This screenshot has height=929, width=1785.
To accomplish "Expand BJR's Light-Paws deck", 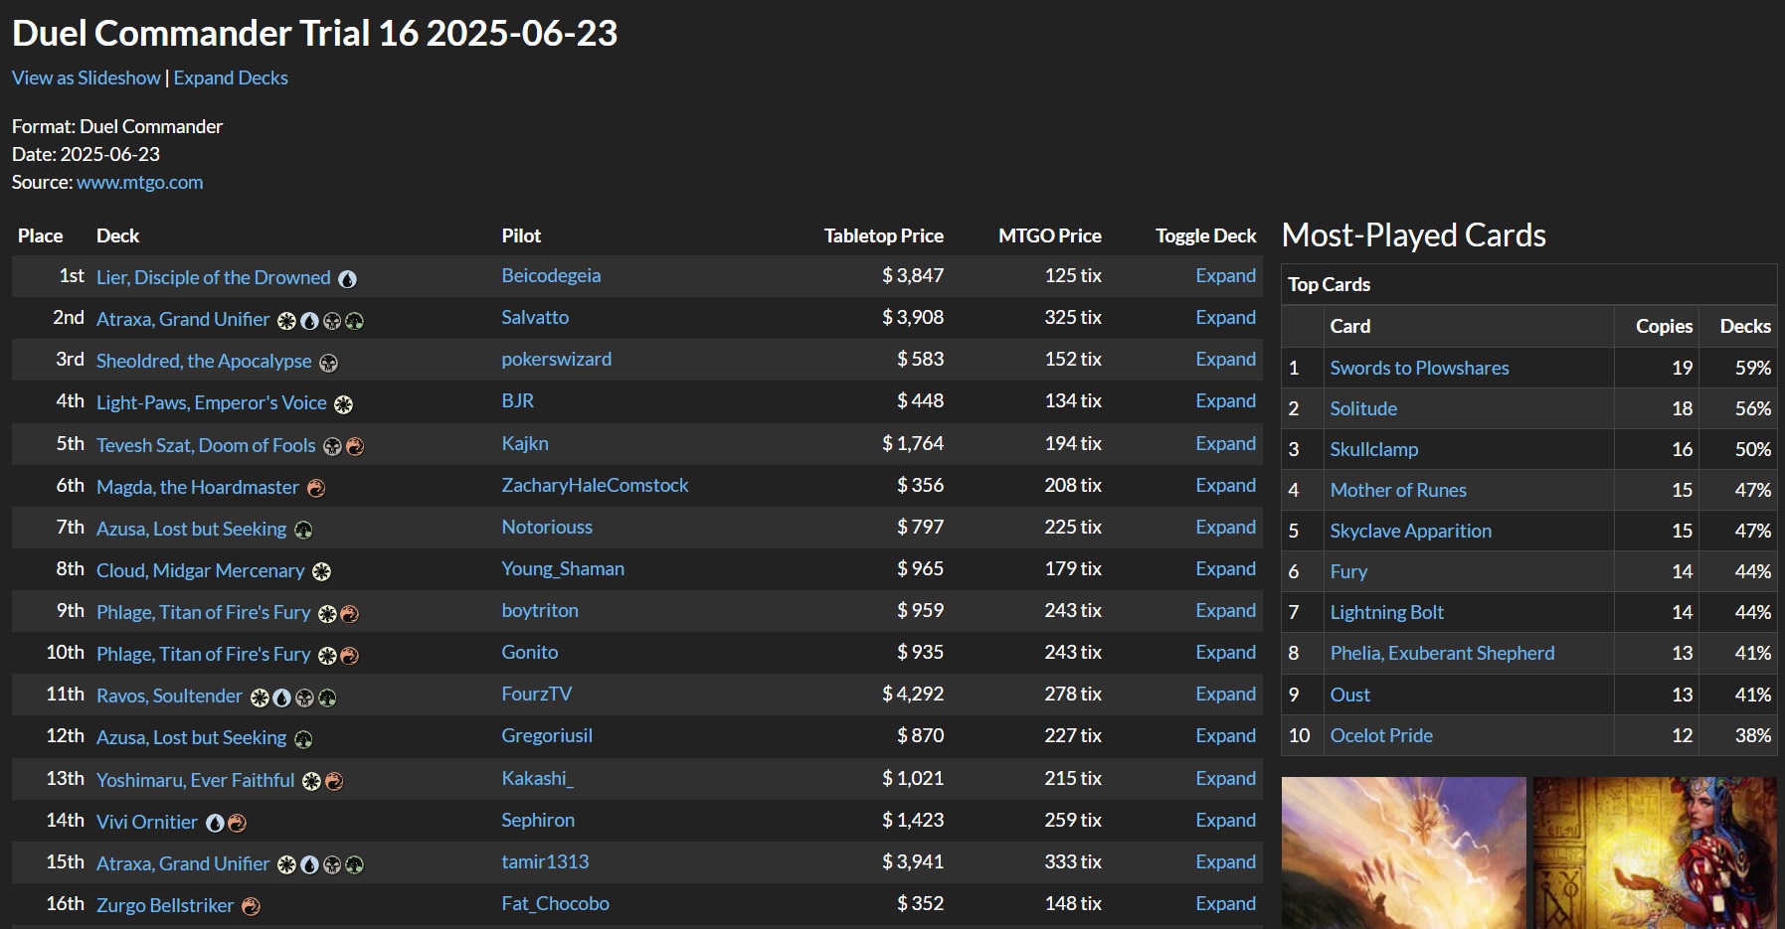I will pyautogui.click(x=1225, y=400).
